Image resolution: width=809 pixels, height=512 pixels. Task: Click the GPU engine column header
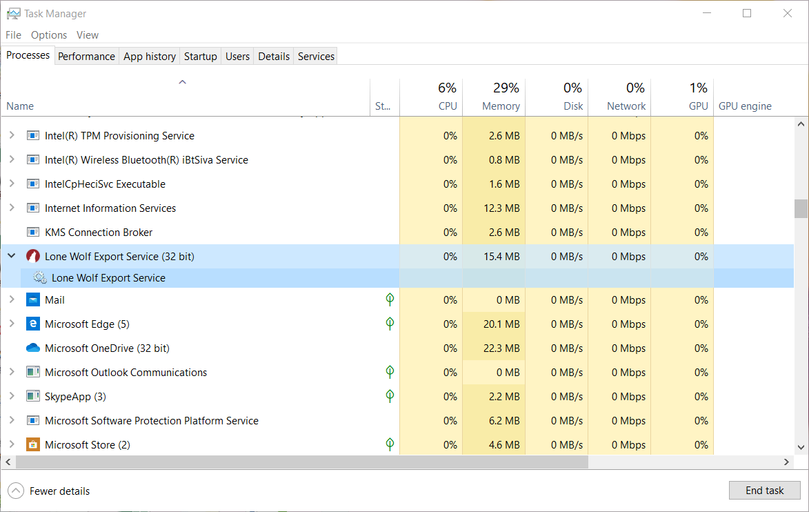[754, 97]
